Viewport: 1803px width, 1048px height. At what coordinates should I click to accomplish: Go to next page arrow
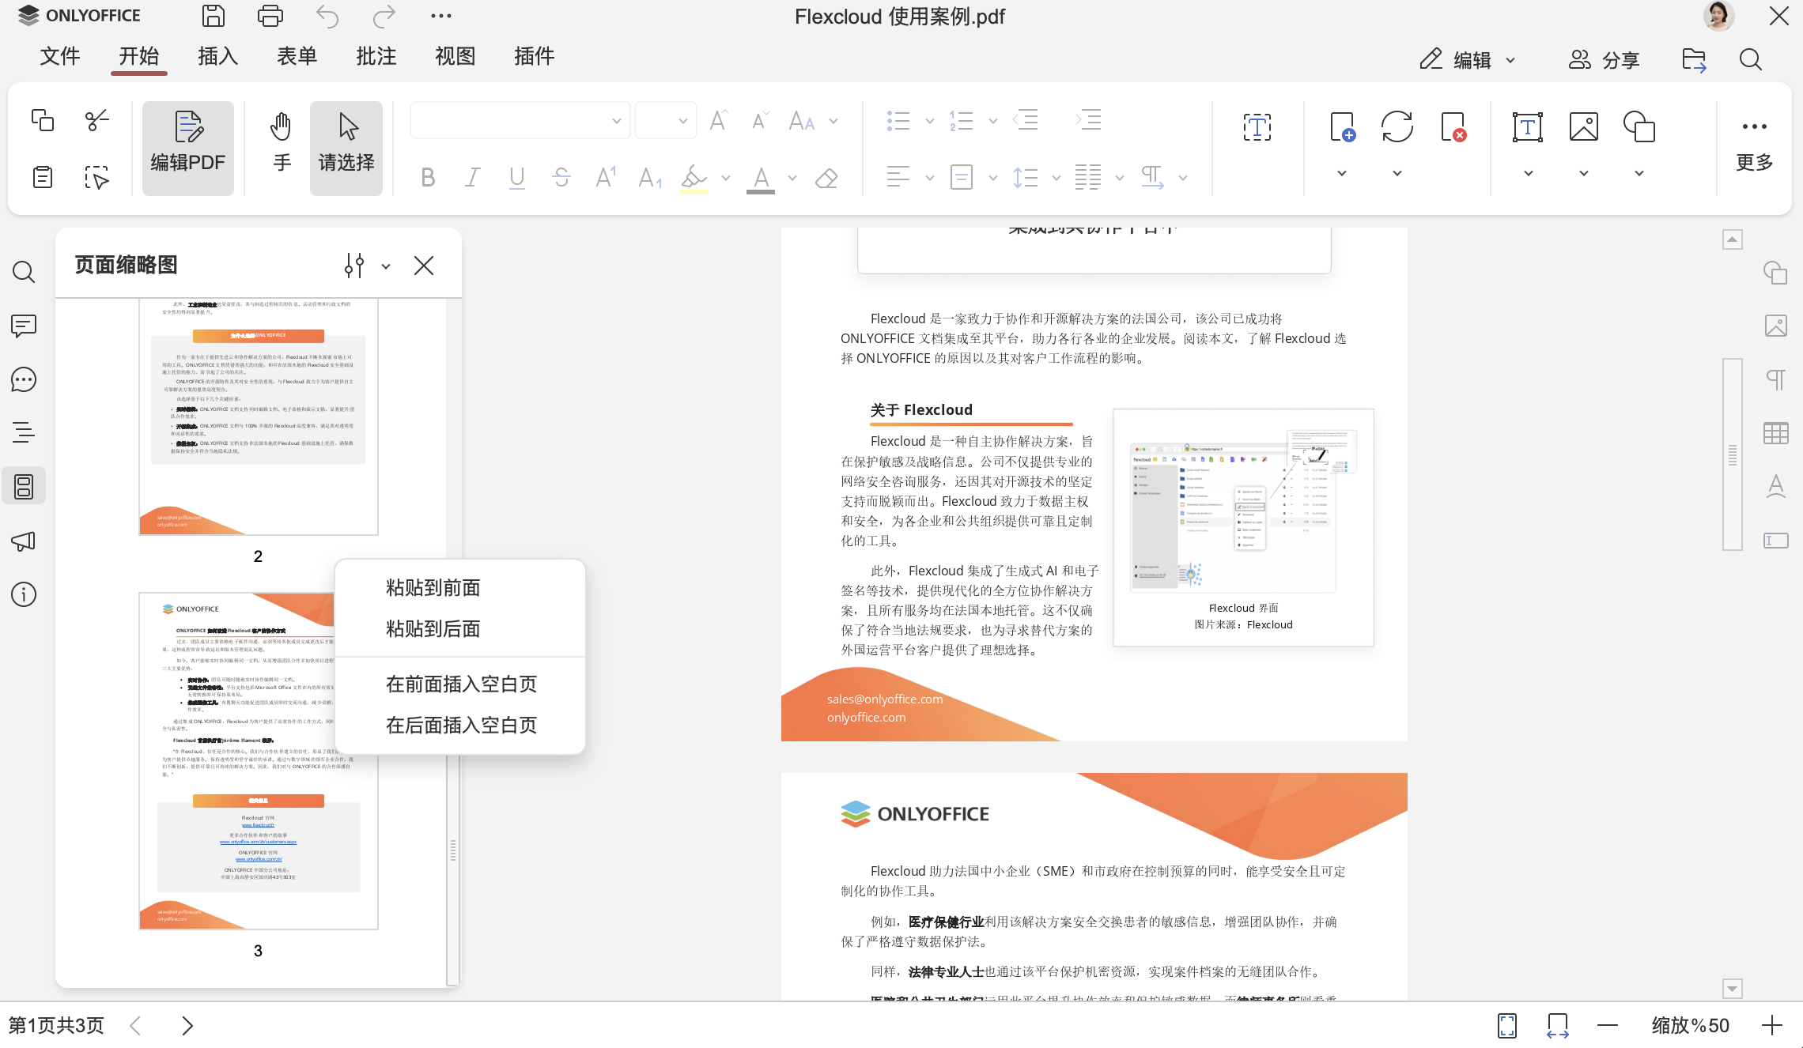tap(187, 1026)
